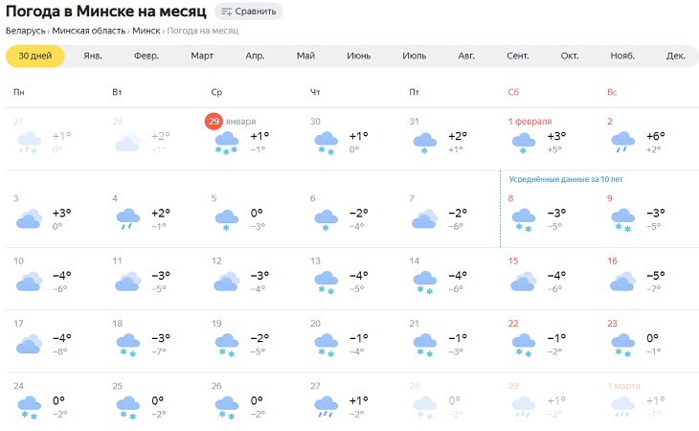Open the Июнь month tab
The width and height of the screenshot is (699, 431).
tap(359, 56)
